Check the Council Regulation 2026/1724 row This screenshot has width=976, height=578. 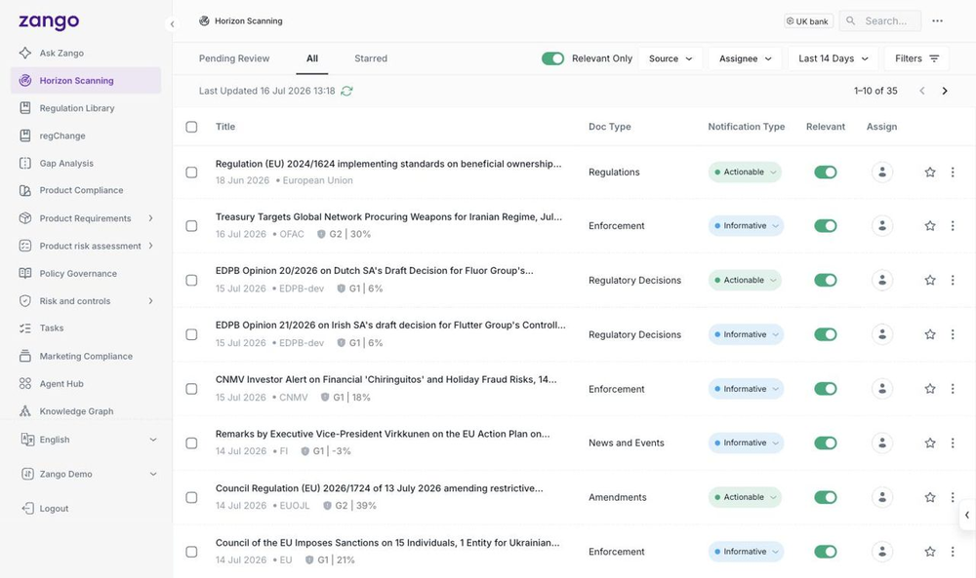tap(191, 497)
